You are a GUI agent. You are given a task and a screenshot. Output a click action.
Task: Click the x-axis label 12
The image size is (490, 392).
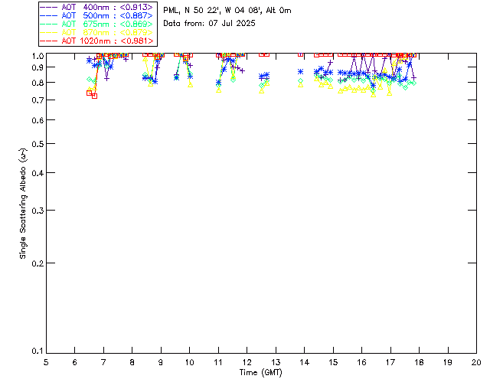coord(247,362)
